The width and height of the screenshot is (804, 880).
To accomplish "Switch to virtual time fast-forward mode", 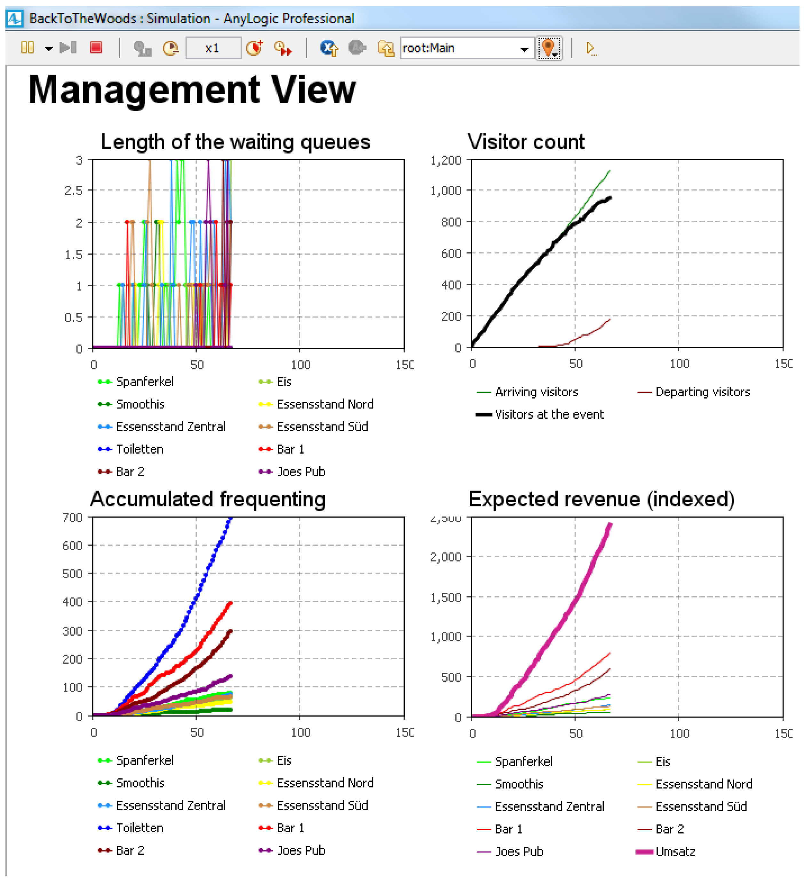I will (x=283, y=48).
